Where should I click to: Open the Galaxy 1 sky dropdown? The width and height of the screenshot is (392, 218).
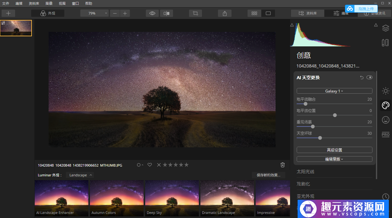coord(334,91)
